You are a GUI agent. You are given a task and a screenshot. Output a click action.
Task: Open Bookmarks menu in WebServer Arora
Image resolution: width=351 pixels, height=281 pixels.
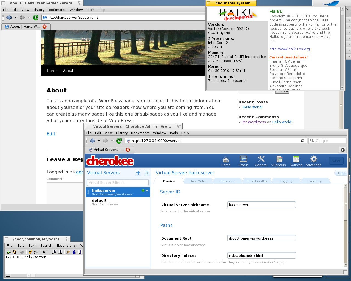(x=57, y=10)
